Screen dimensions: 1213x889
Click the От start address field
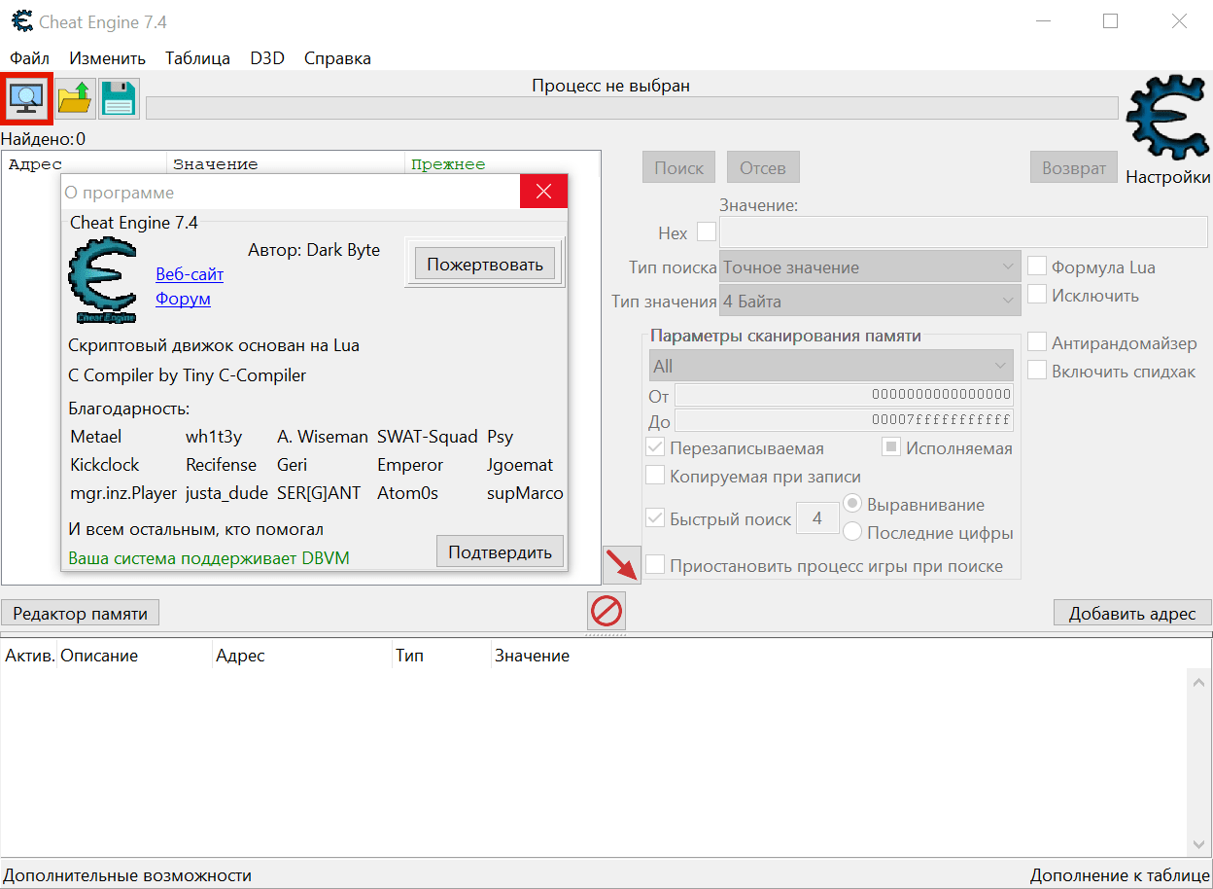coord(844,394)
